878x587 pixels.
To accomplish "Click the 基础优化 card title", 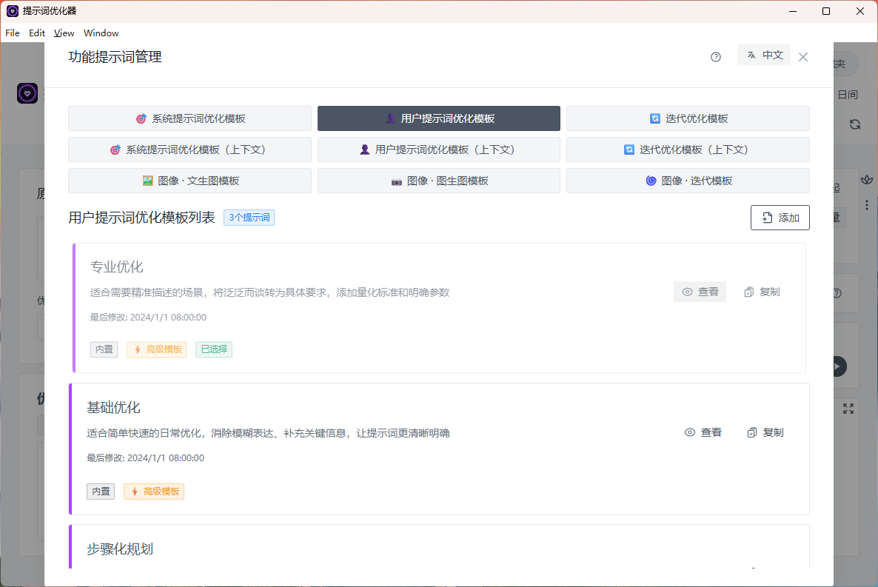I will [114, 407].
